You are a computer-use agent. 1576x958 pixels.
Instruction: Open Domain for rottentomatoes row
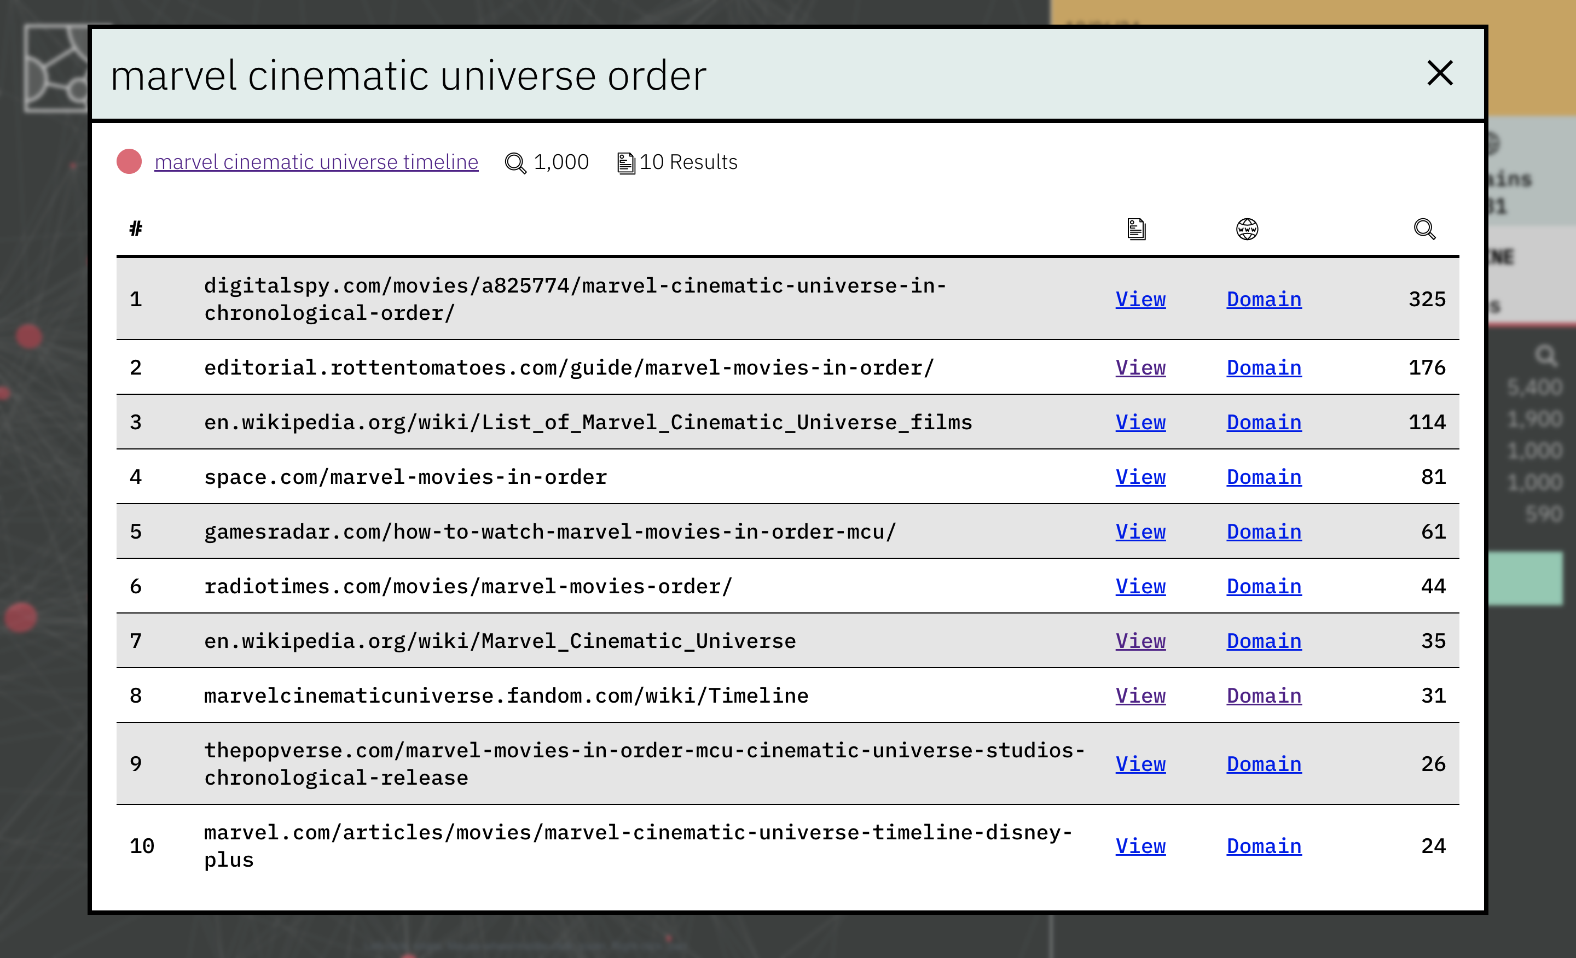click(1264, 367)
